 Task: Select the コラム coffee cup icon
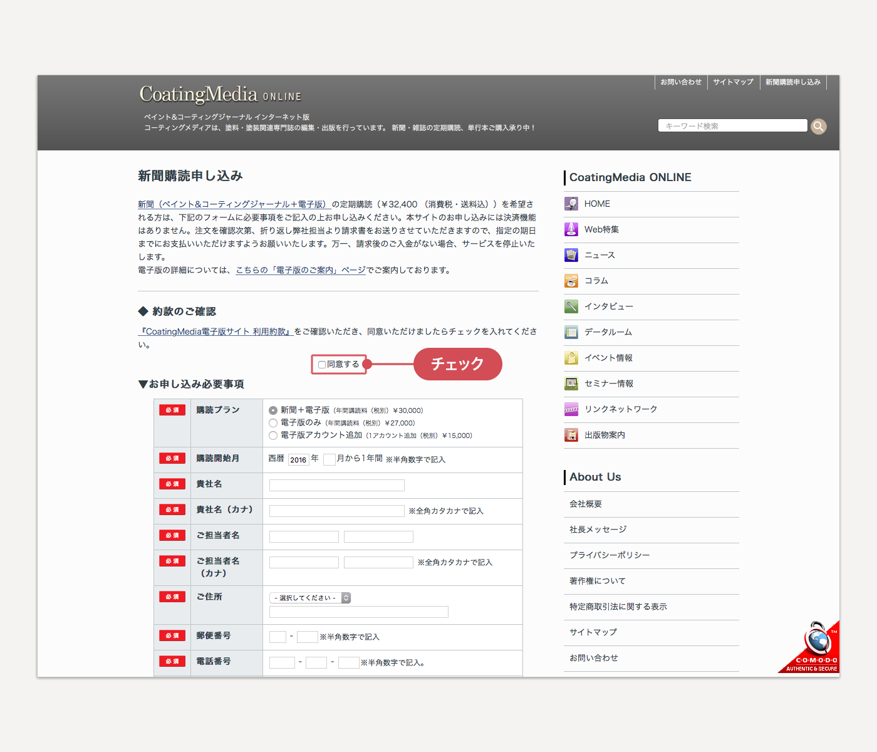point(571,281)
